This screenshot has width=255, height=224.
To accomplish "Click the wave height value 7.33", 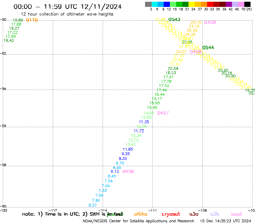I will 103,191.
